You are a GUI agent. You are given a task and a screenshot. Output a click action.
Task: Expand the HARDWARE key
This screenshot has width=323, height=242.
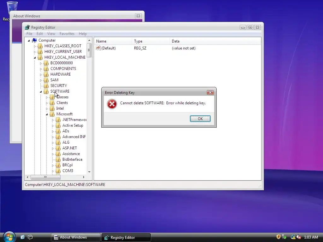[x=41, y=74]
